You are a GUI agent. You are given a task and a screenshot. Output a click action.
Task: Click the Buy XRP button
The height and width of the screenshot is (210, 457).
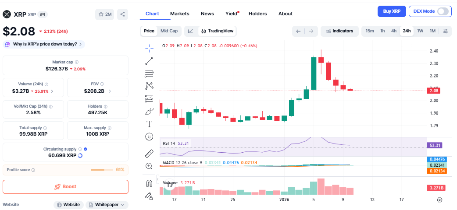[x=392, y=11]
